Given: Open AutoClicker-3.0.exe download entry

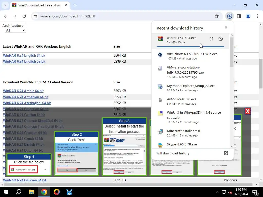Looking at the screenshot, I should [190, 101].
